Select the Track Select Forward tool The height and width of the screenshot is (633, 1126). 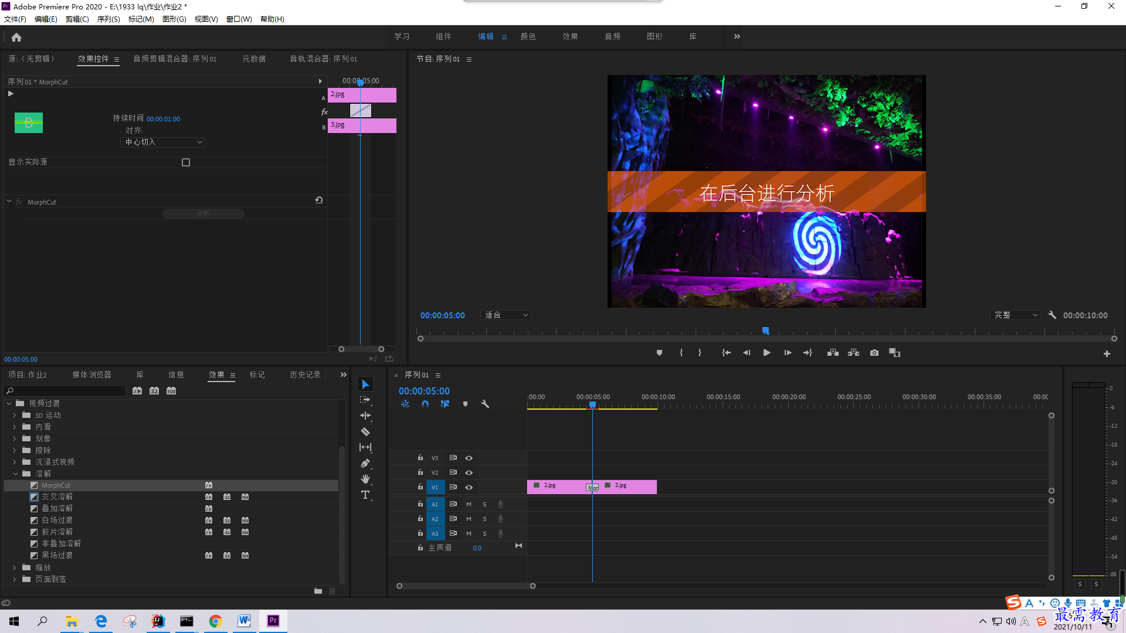[365, 400]
